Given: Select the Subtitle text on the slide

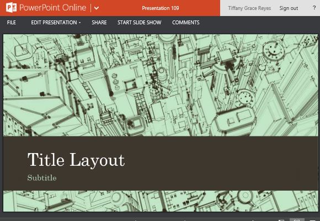Looking at the screenshot, I should tap(42, 178).
